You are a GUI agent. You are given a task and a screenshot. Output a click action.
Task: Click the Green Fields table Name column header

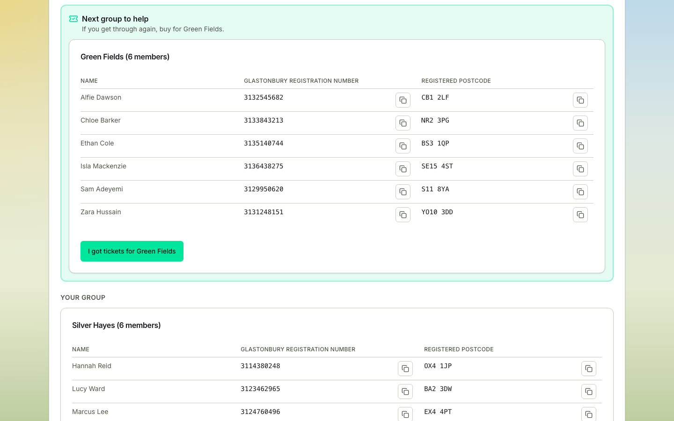coord(89,81)
